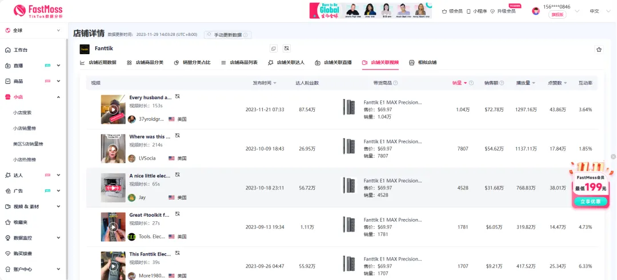Image resolution: width=617 pixels, height=280 pixels.
Task: Switch to 店铺商品列表 tab
Action: coord(239,62)
